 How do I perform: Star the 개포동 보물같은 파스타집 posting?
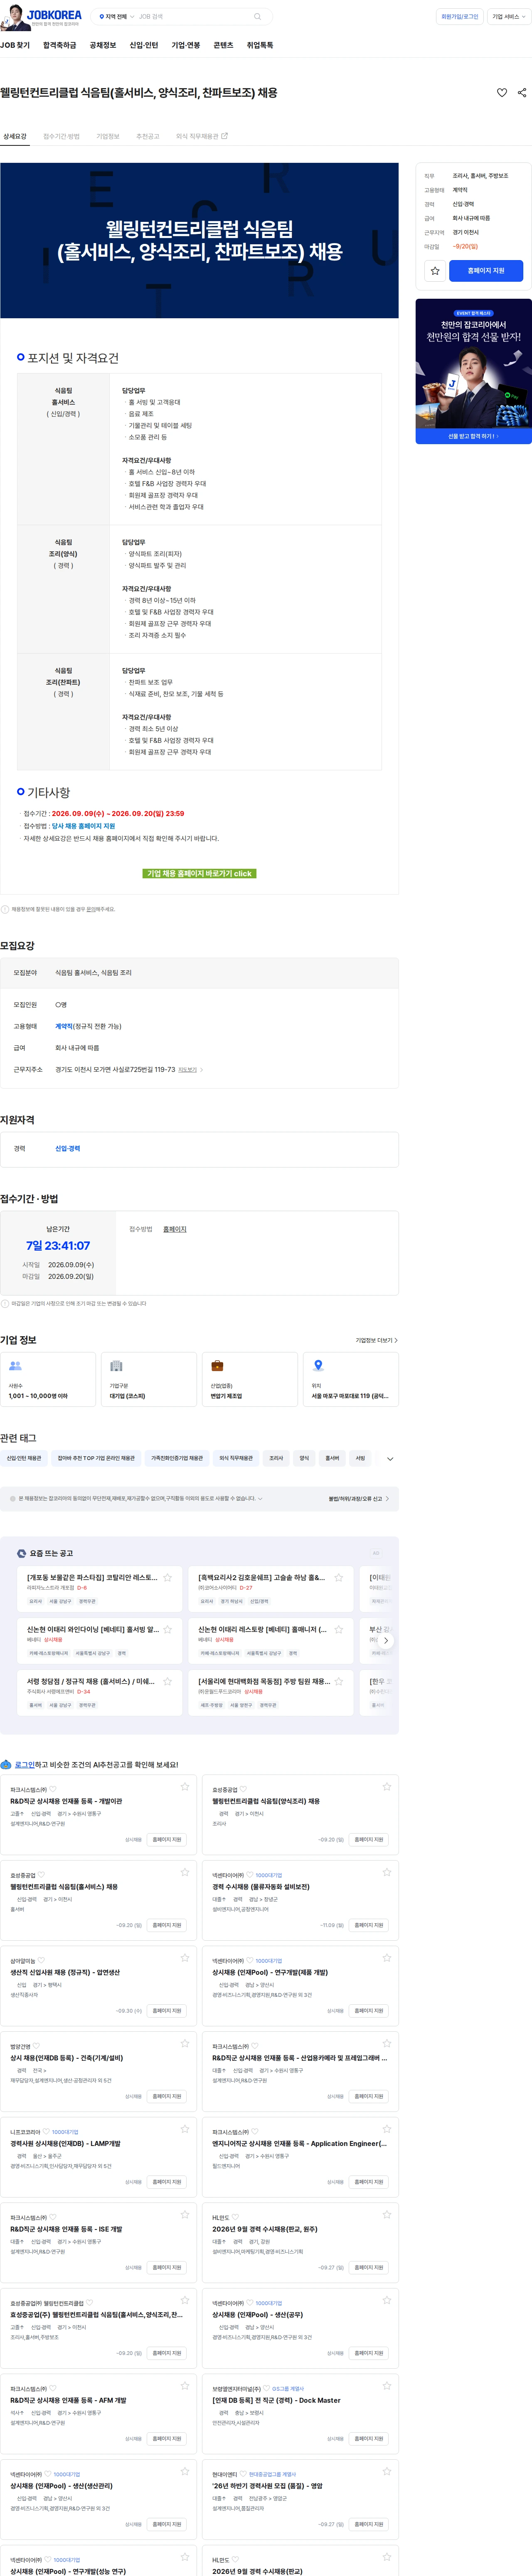click(x=167, y=1579)
